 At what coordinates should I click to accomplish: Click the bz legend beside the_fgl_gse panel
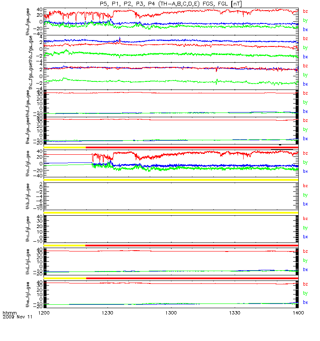tap(305, 284)
